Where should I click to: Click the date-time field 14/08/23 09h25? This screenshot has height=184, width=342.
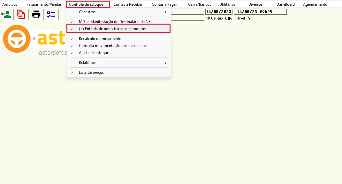260,12
